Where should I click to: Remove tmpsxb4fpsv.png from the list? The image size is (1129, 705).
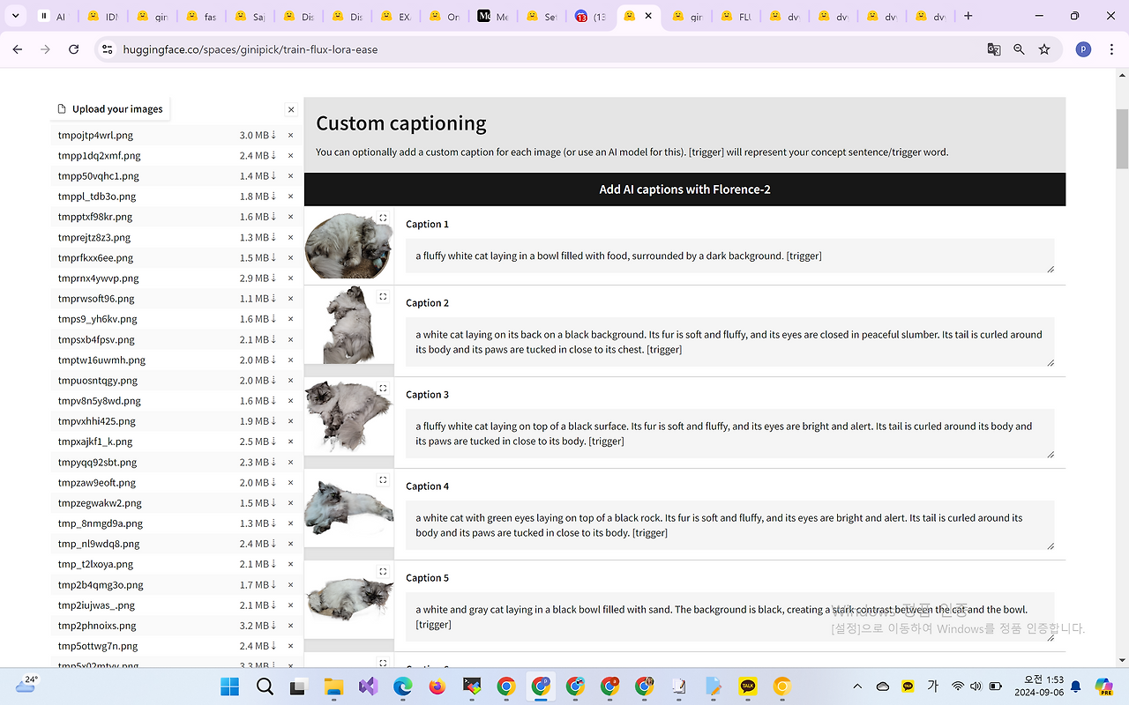point(290,340)
